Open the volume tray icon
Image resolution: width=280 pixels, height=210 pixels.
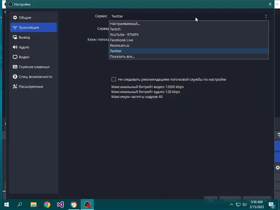pos(244,205)
